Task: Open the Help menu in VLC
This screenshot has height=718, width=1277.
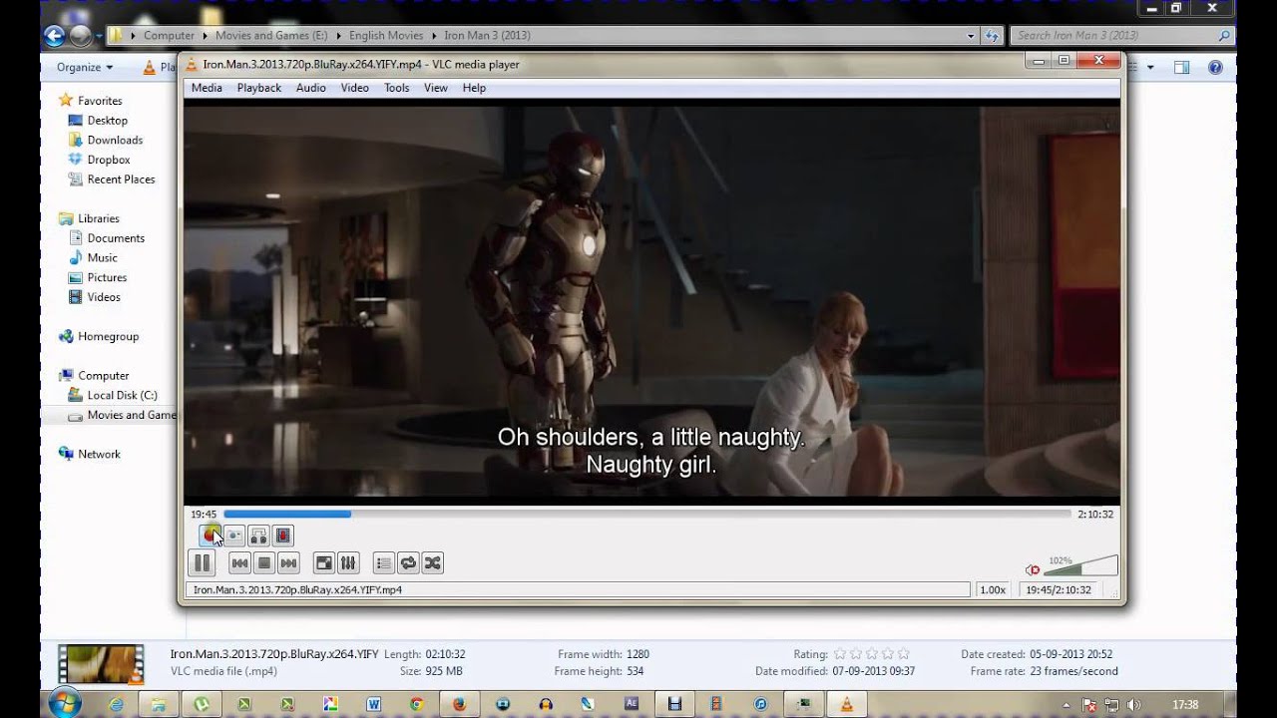Action: tap(474, 88)
